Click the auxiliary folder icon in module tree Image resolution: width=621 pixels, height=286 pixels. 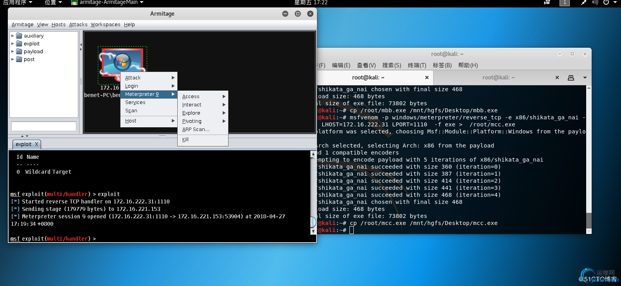coord(19,36)
